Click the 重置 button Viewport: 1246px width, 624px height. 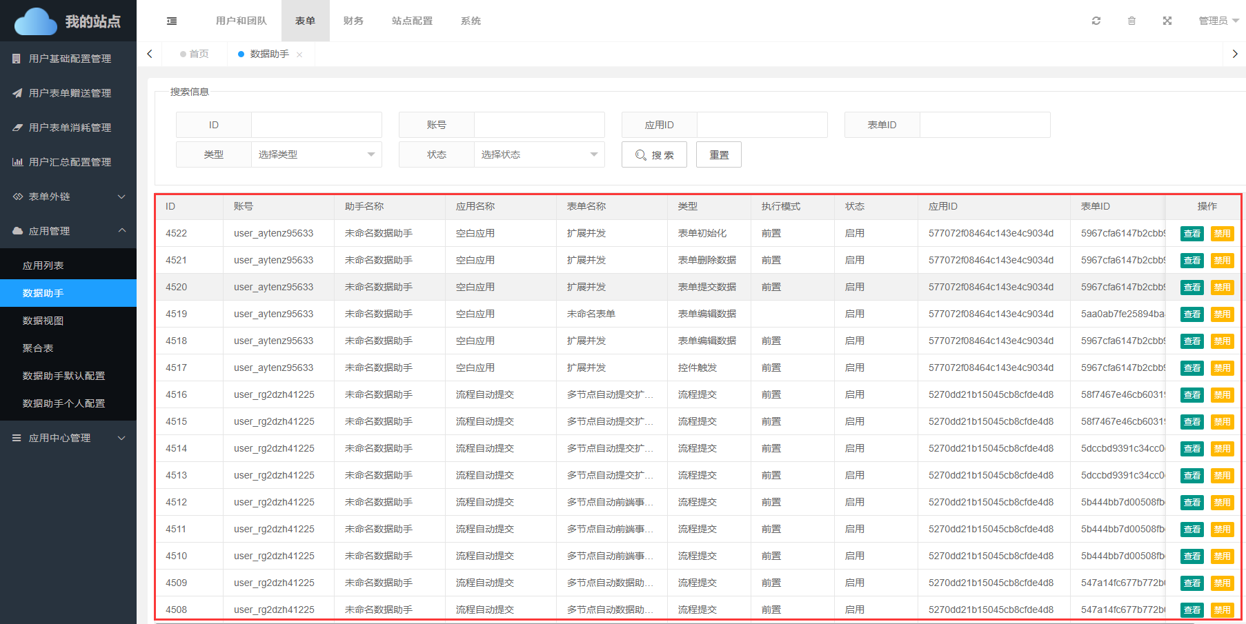point(719,154)
